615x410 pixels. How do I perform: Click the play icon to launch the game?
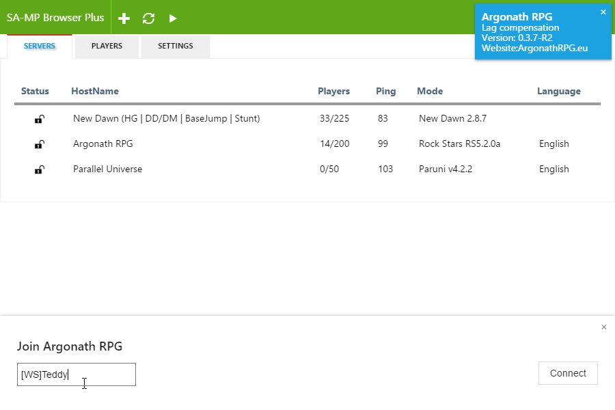[173, 18]
